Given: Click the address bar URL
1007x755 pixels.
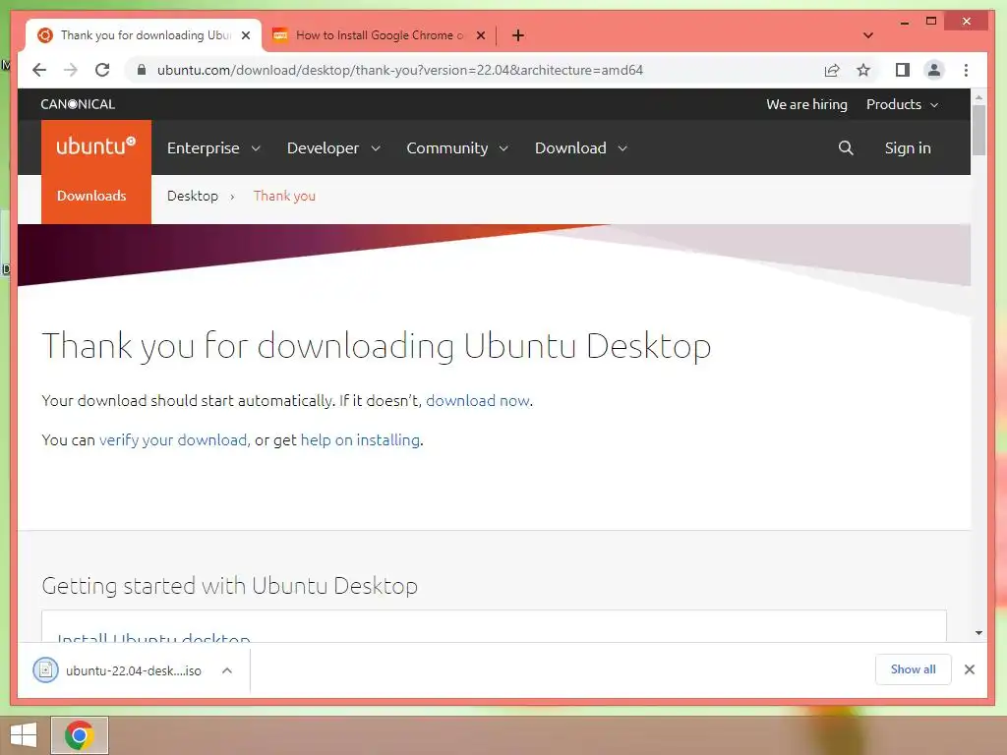Looking at the screenshot, I should pos(399,70).
